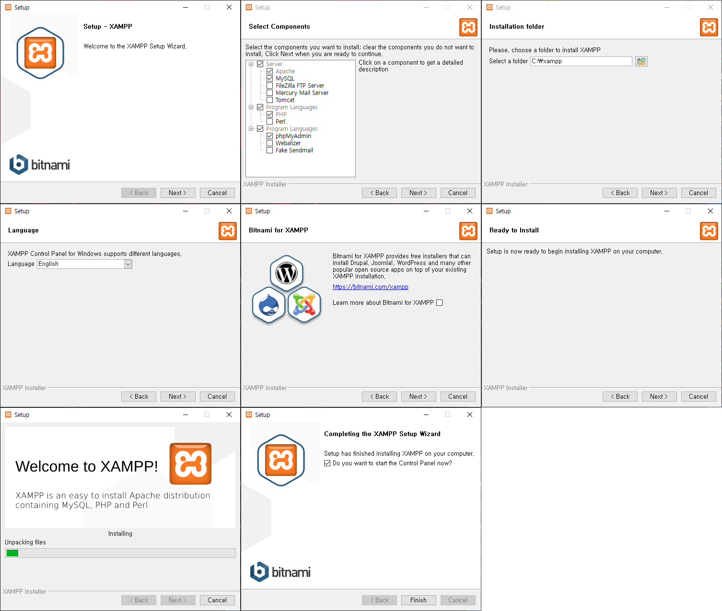Viewport: 722px width, 611px height.
Task: Click the orange XAMPP logo beside Welcome to XAMPP! text
Action: pyautogui.click(x=190, y=463)
